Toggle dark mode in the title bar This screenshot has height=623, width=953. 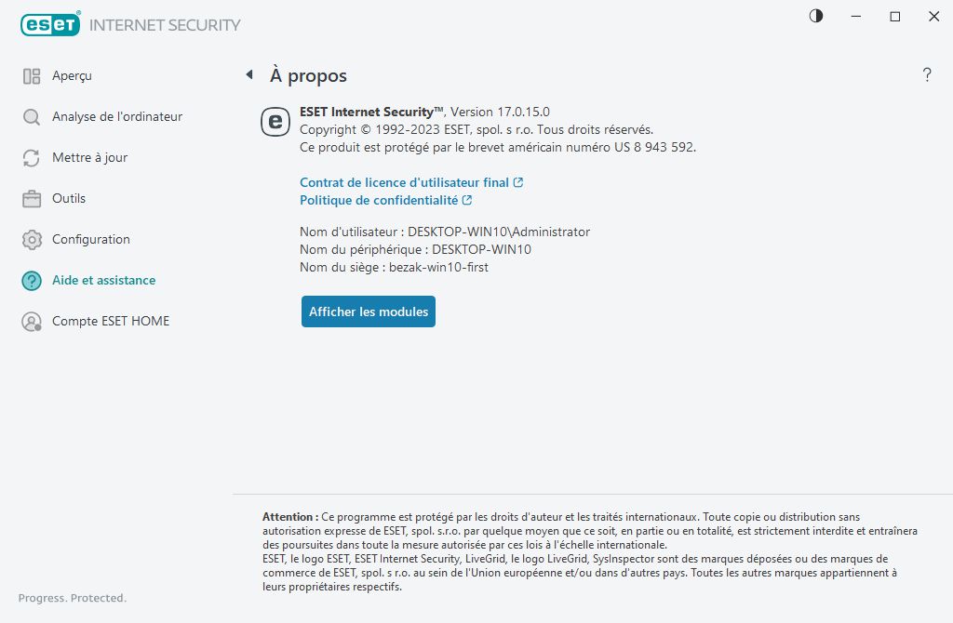coord(815,16)
